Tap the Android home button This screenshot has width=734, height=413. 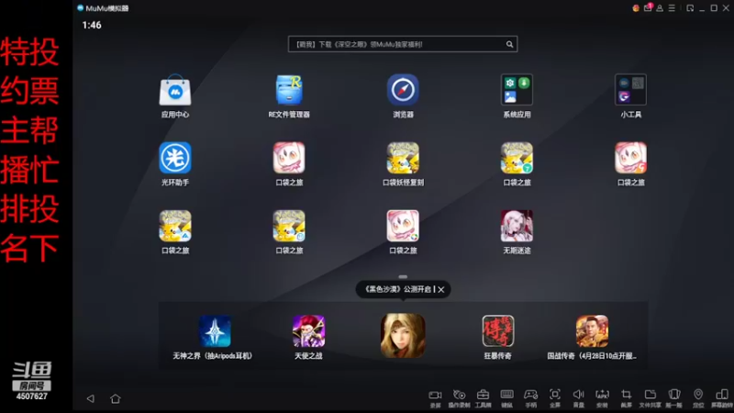coord(116,398)
